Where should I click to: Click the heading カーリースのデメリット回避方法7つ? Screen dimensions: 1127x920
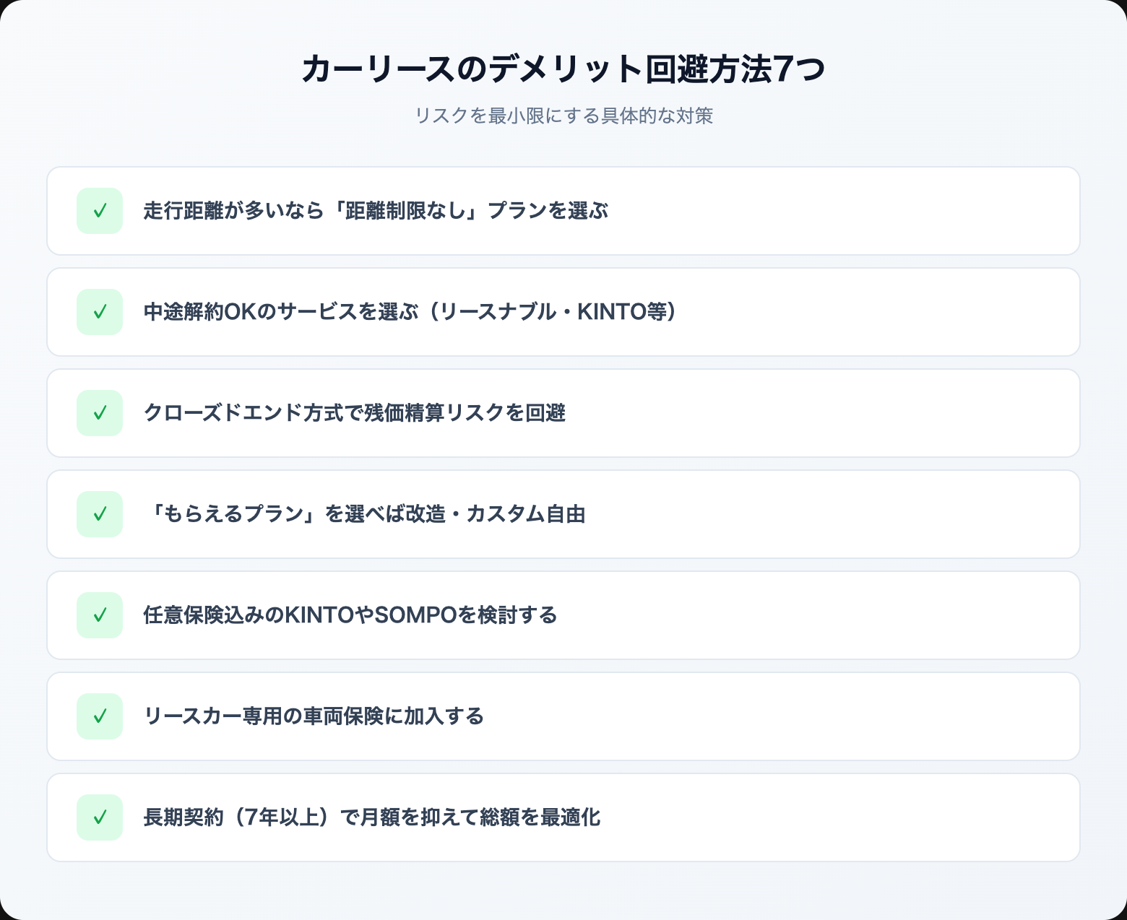coord(563,69)
